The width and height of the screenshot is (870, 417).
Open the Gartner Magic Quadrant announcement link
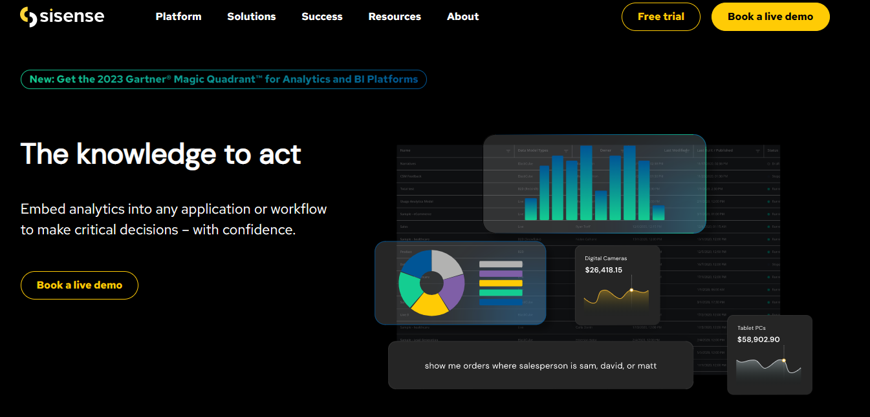224,79
